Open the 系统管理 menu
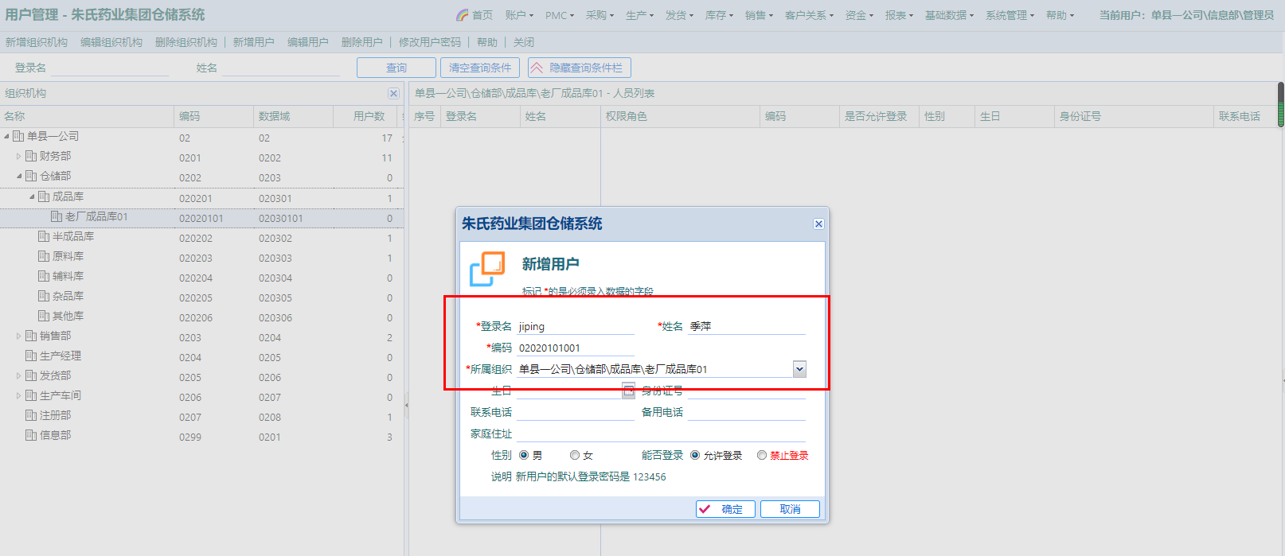 1010,15
